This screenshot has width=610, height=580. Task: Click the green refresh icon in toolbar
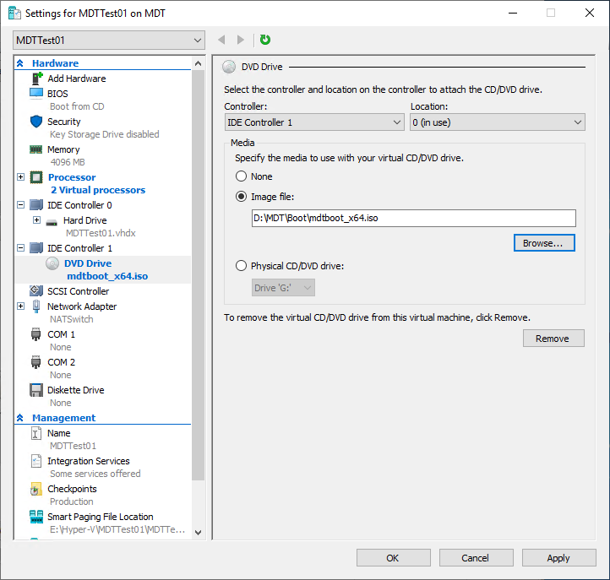click(265, 40)
